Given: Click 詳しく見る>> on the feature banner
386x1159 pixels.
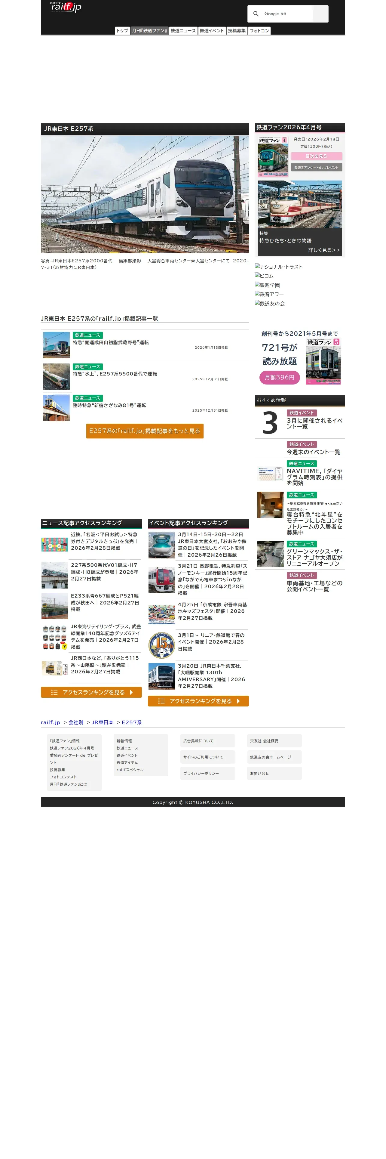Looking at the screenshot, I should tap(324, 250).
